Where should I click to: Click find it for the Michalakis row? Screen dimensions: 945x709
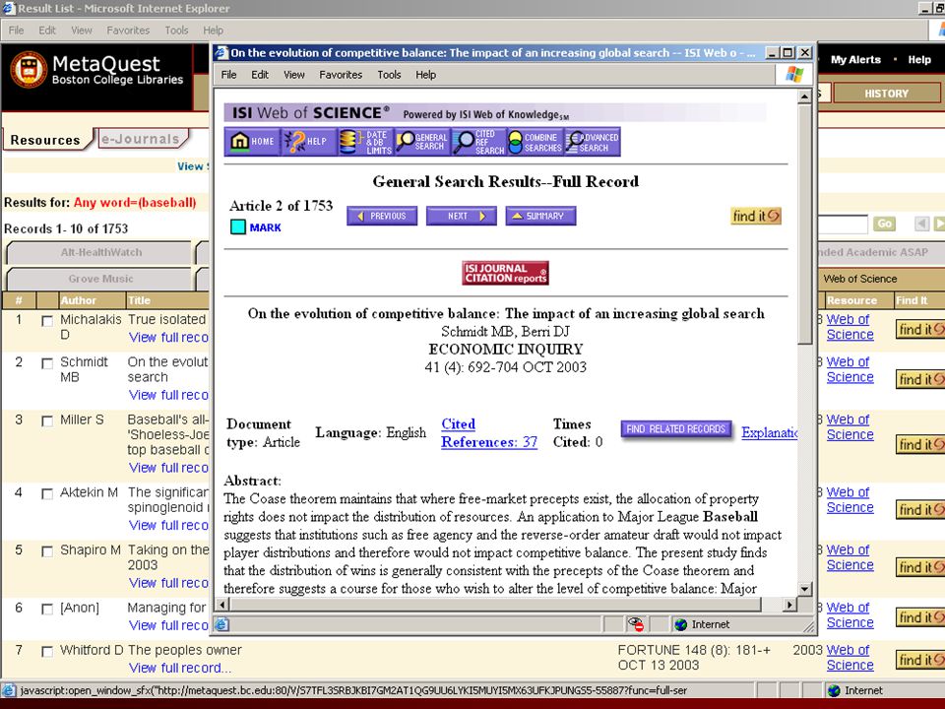pyautogui.click(x=920, y=329)
